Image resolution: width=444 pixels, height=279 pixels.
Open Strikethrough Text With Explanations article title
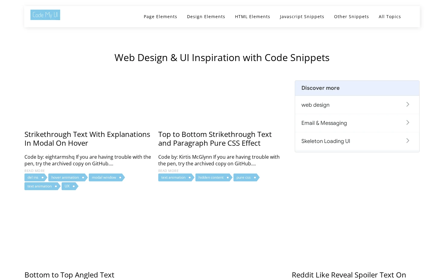pos(87,138)
